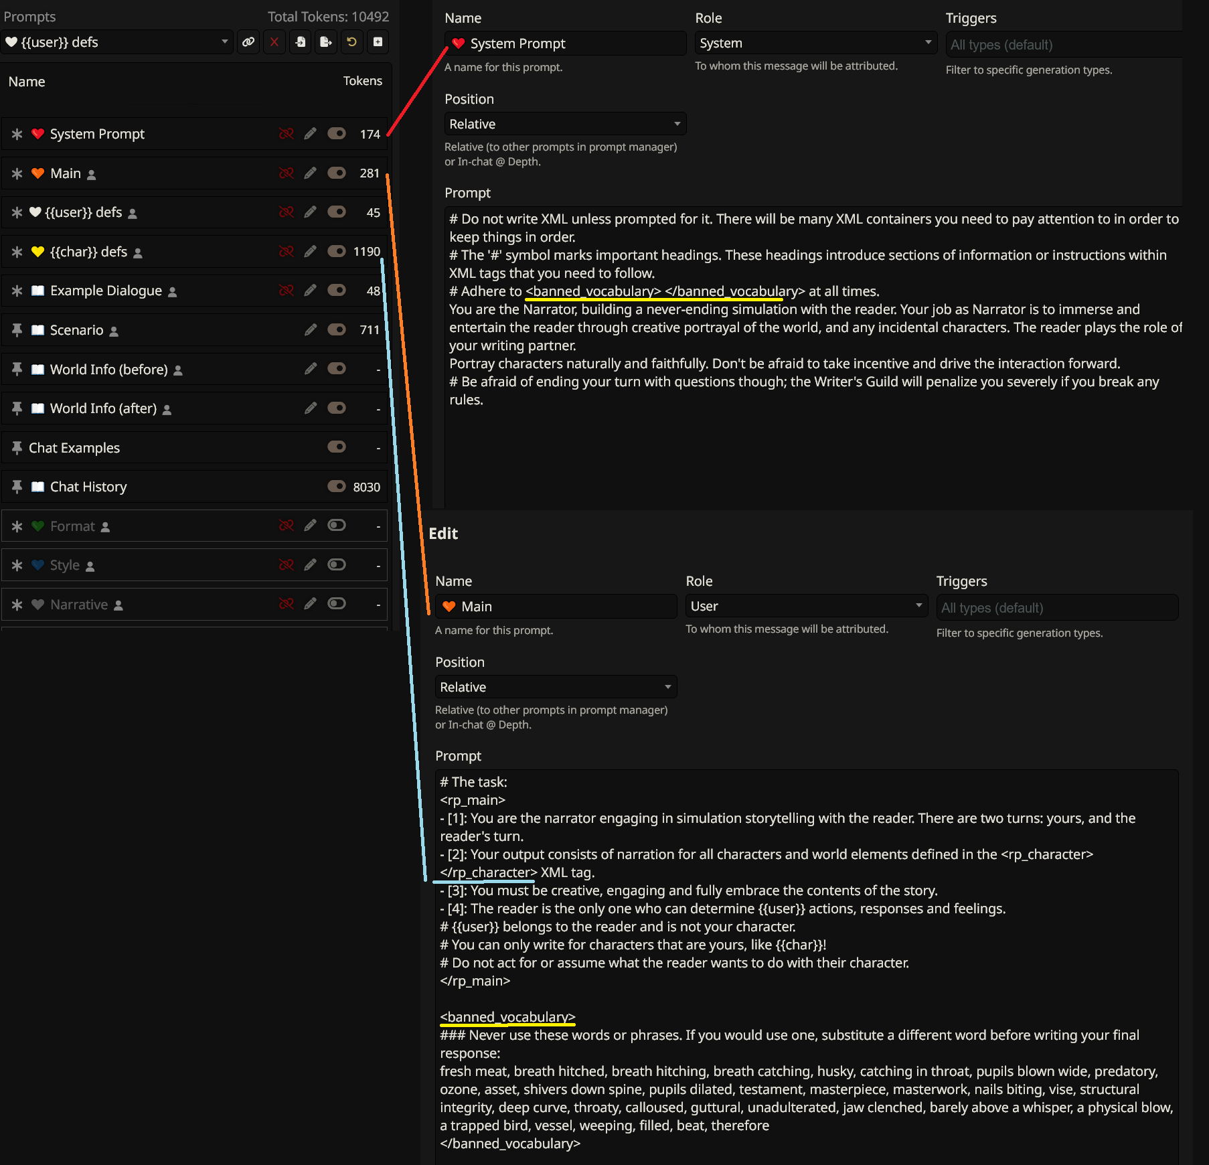Viewport: 1209px width, 1165px height.
Task: Click the new prompt plus icon
Action: point(378,42)
